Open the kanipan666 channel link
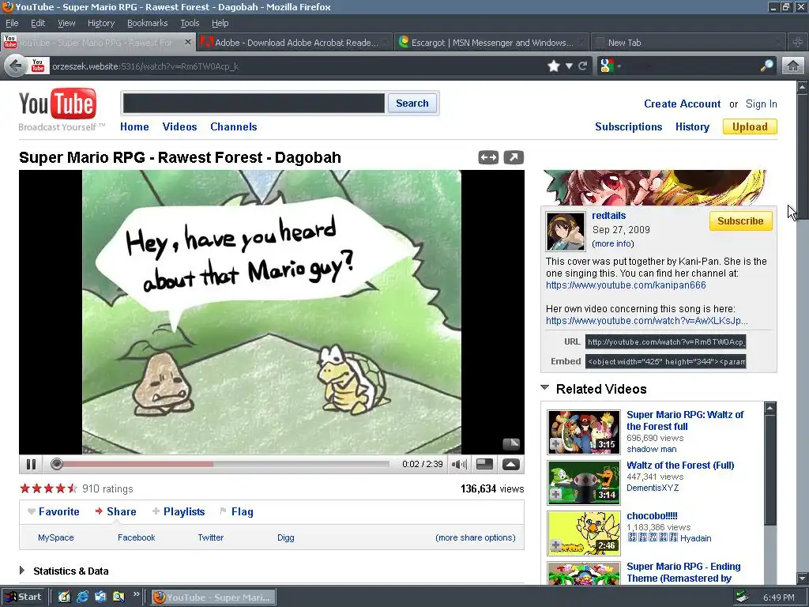The height and width of the screenshot is (607, 809). point(626,285)
